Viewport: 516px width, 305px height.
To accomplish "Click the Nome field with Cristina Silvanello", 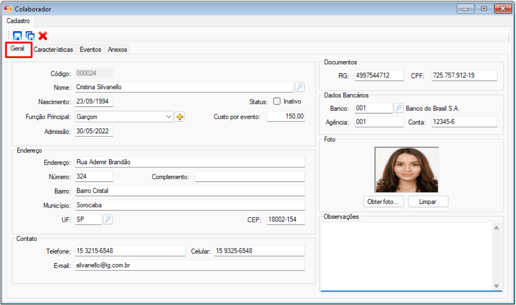I will point(184,87).
